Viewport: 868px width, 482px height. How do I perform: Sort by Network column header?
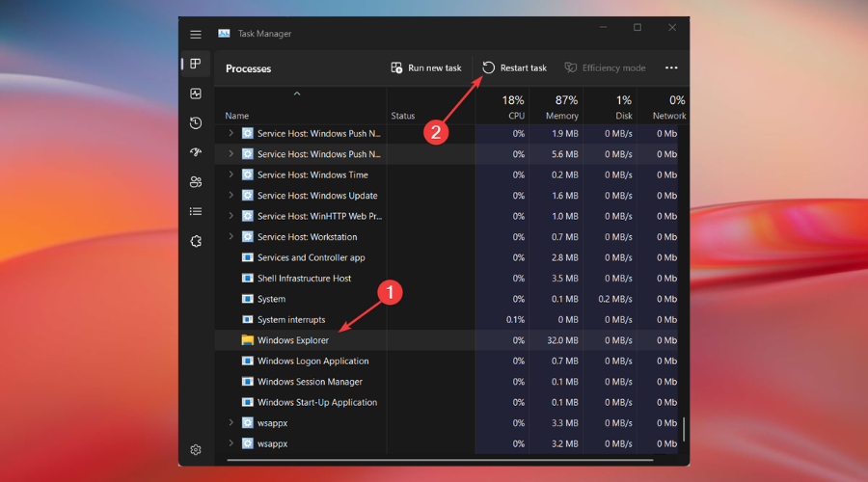(669, 107)
